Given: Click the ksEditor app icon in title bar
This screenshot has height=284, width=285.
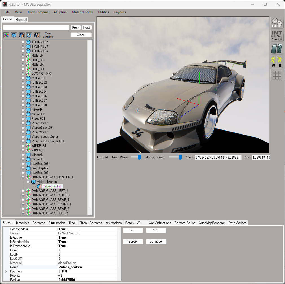Looking at the screenshot, I should pos(5,4).
